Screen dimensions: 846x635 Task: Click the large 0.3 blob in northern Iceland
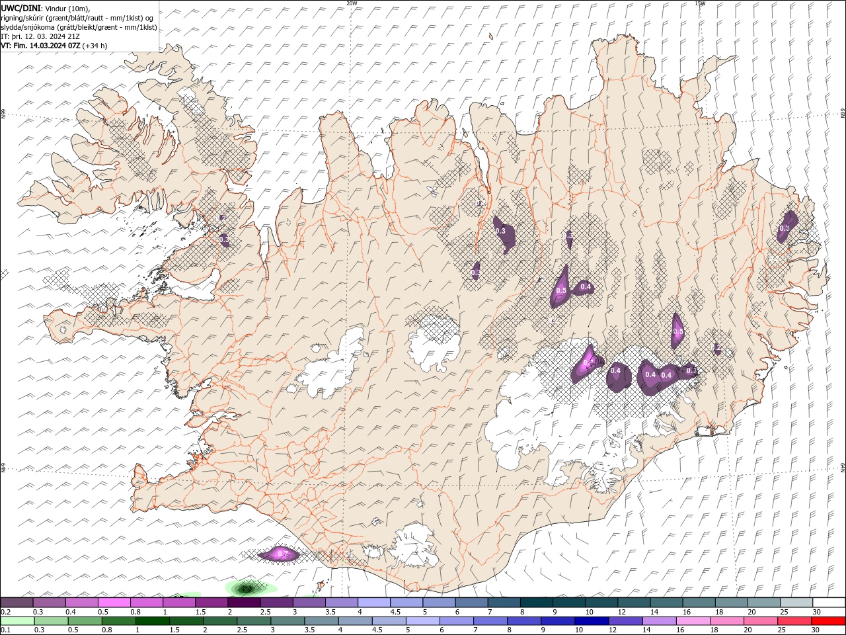[504, 234]
